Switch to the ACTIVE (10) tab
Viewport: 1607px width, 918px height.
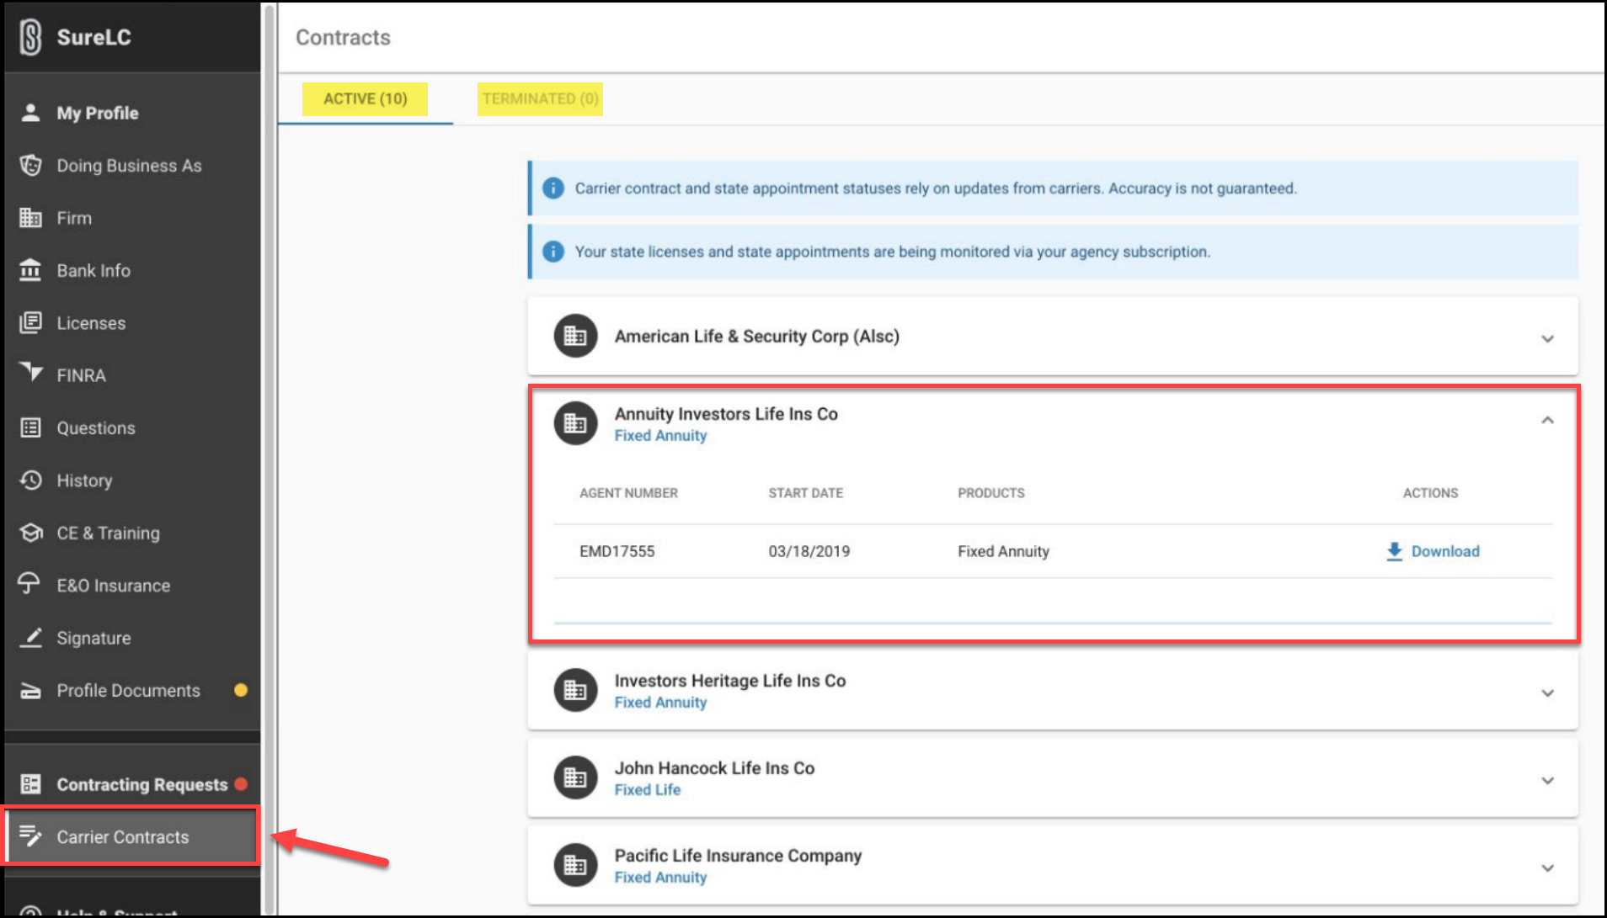pos(365,99)
